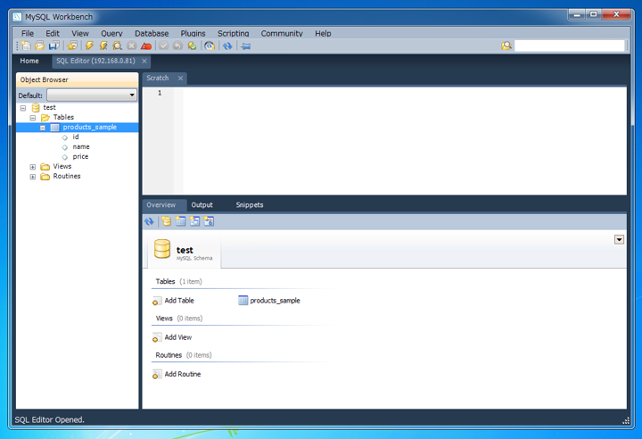Toggle the auto-commit lightning check icon
The height and width of the screenshot is (439, 642).
coord(192,46)
